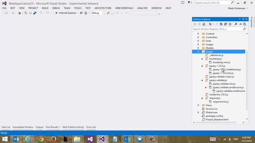Click the Quick Launch search magnifier icon
The image size is (255, 143).
tap(232, 3)
